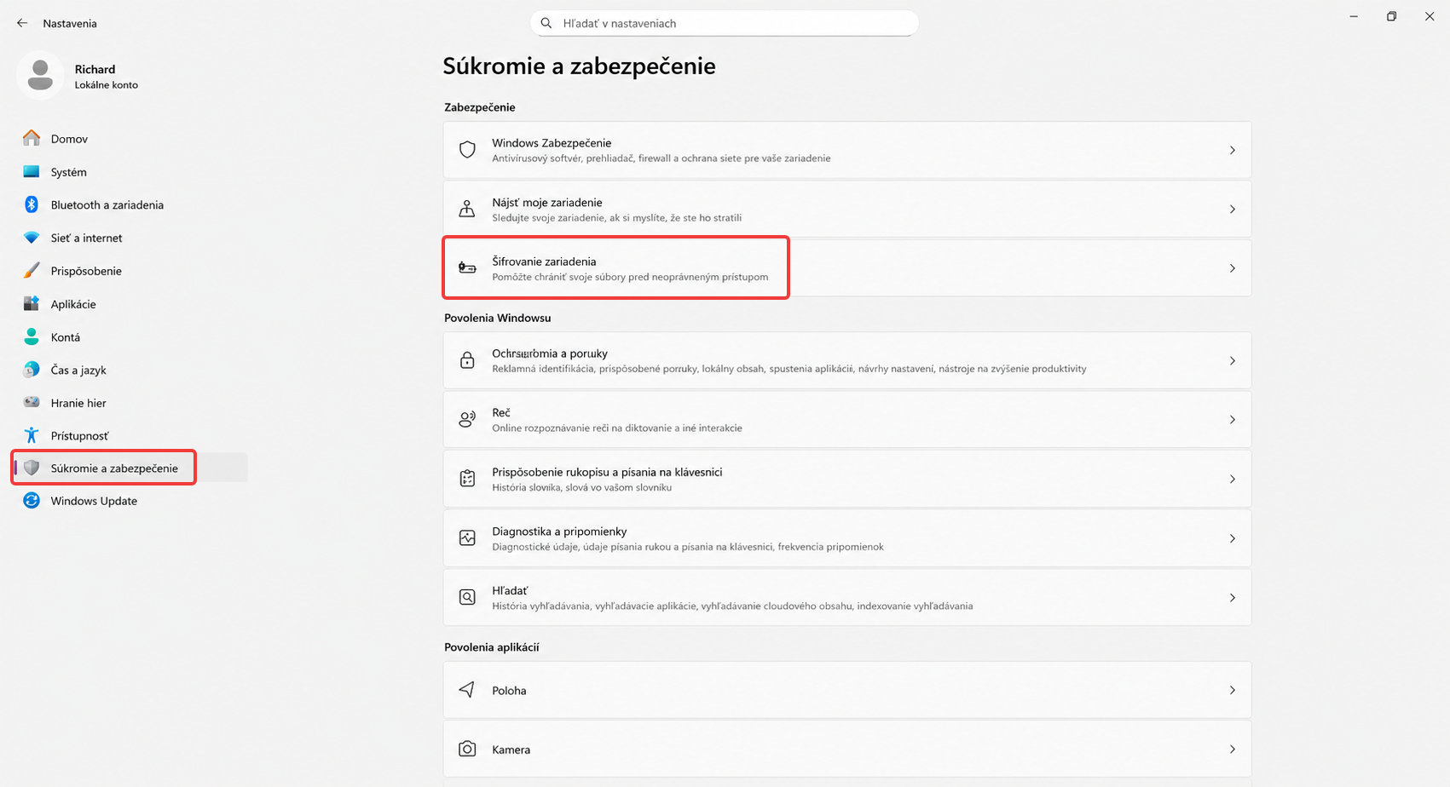Click the Kontá person icon
The width and height of the screenshot is (1450, 787).
tap(32, 336)
